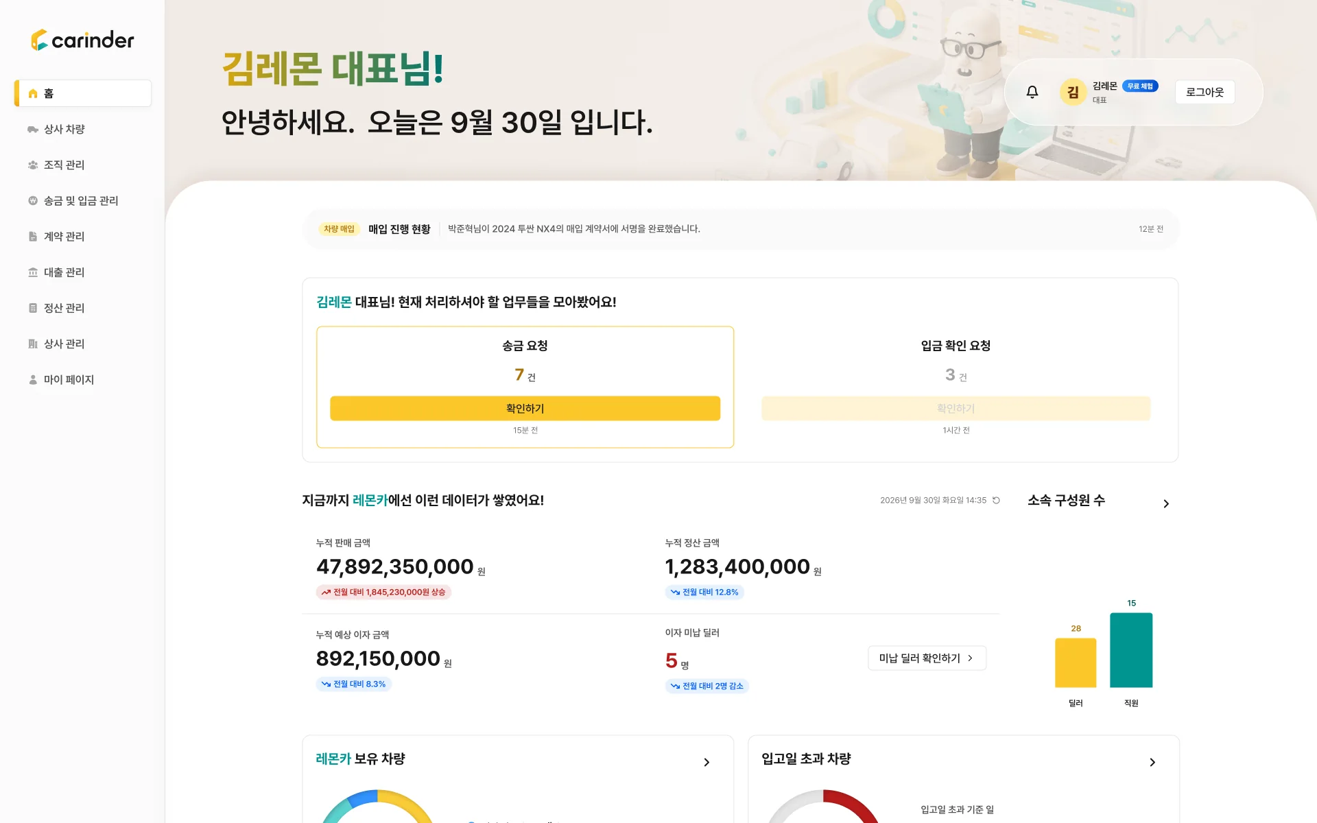Expand 소속 구성원 수 with chevron
The width and height of the screenshot is (1317, 823).
[x=1166, y=503]
